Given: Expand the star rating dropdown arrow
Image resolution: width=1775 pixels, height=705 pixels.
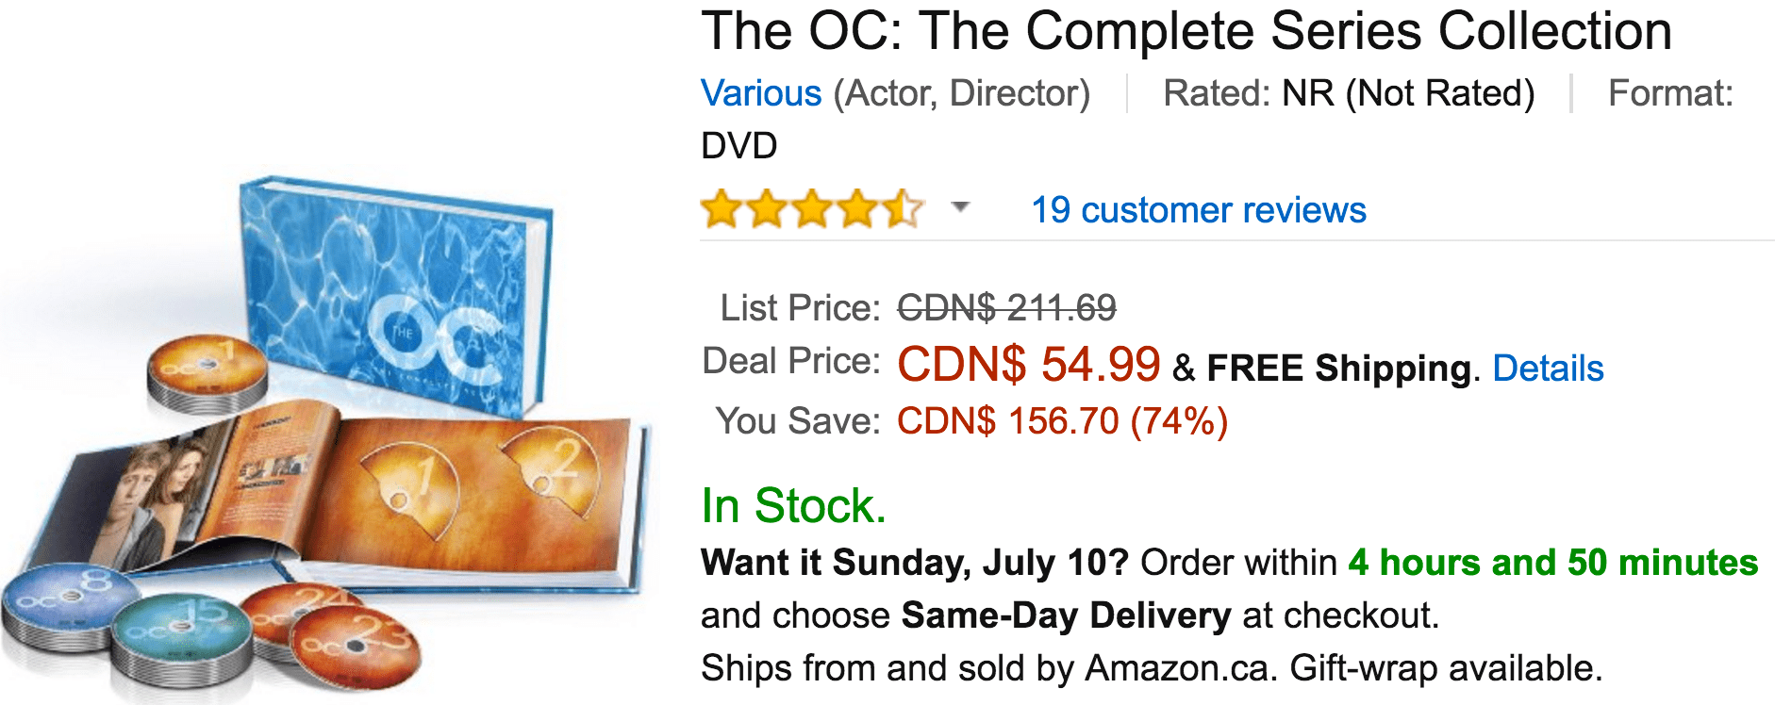Looking at the screenshot, I should point(960,207).
